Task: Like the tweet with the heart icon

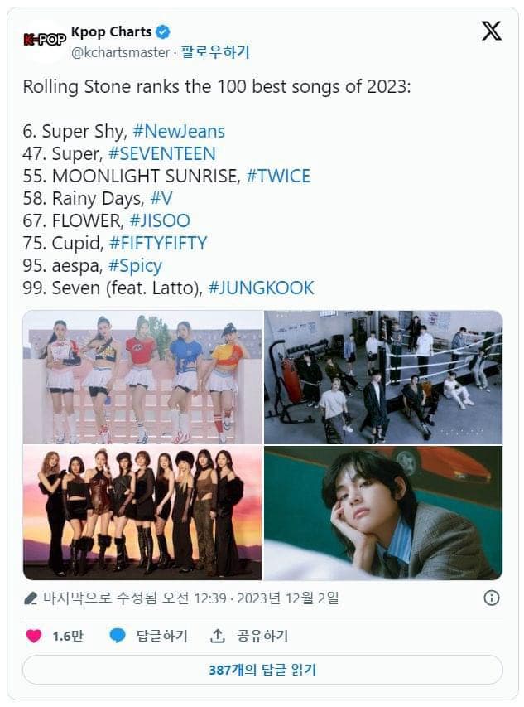Action: click(x=34, y=636)
